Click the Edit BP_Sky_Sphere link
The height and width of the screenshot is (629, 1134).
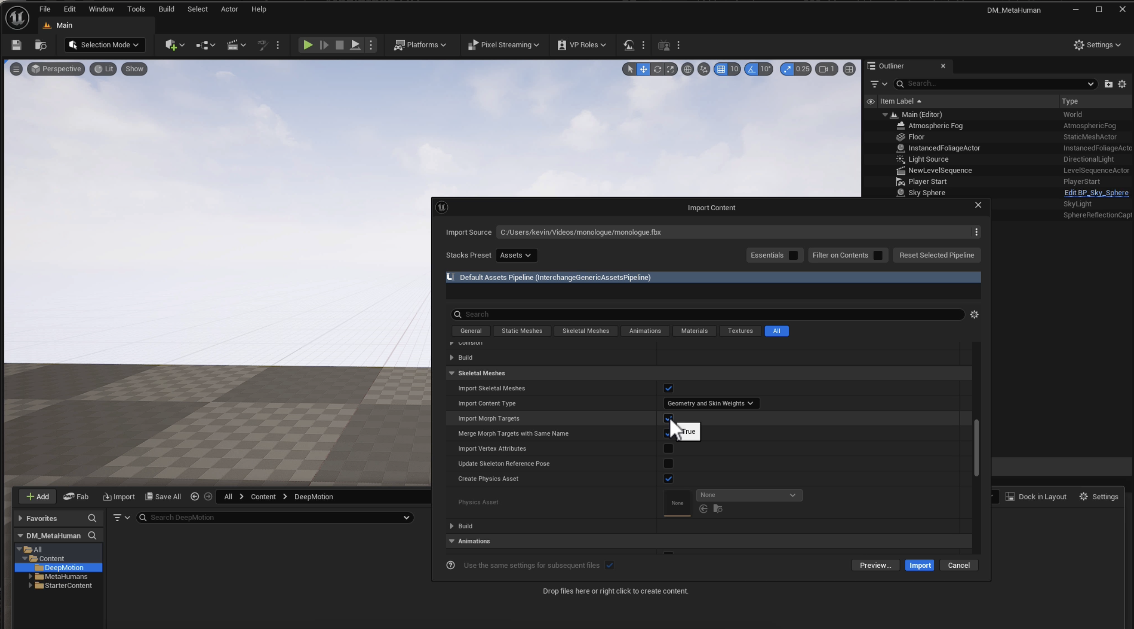click(x=1097, y=192)
